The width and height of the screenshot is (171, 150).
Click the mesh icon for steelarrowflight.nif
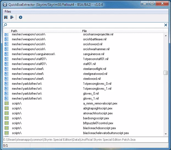[7, 69]
